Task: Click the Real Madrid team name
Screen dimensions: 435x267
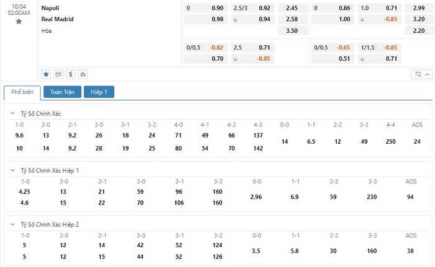Action: (57, 19)
